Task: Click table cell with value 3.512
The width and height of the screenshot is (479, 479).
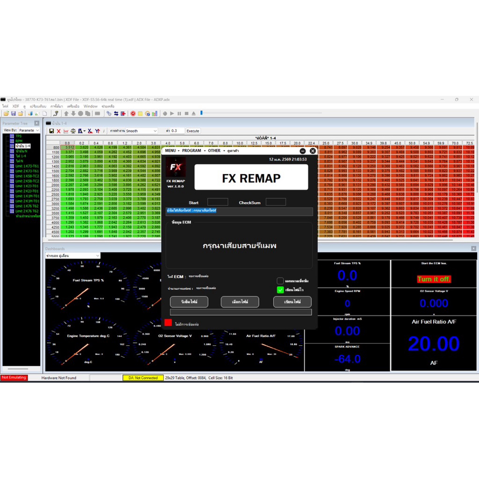Action: tap(67, 147)
